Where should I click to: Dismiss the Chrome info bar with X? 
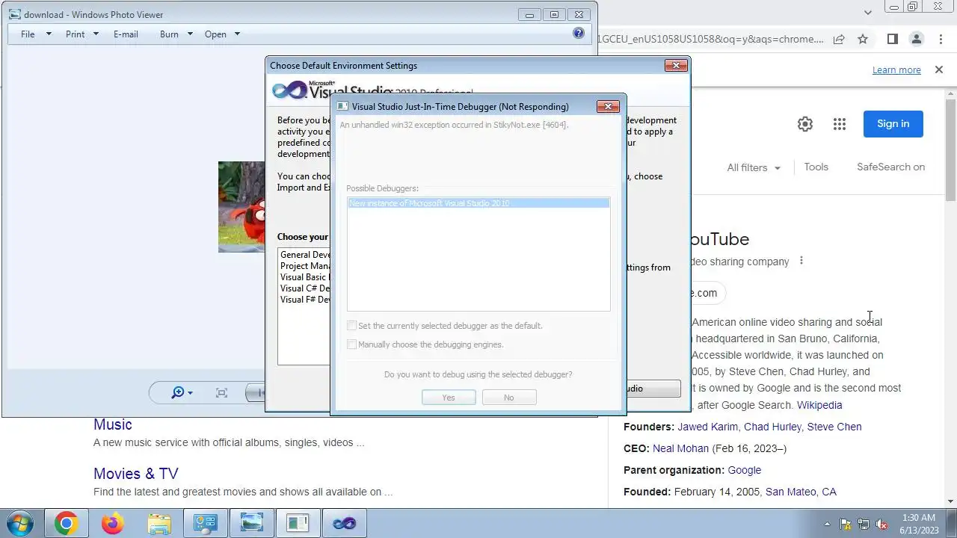pos(939,69)
